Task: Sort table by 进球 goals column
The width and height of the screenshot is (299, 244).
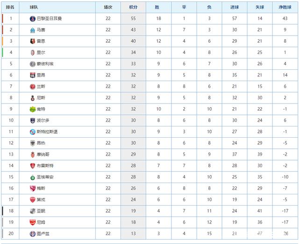Action: [235, 7]
